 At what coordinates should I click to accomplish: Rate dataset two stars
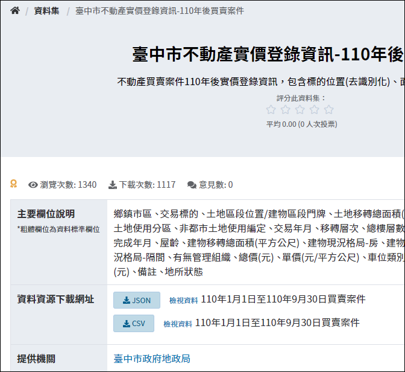tap(286, 109)
